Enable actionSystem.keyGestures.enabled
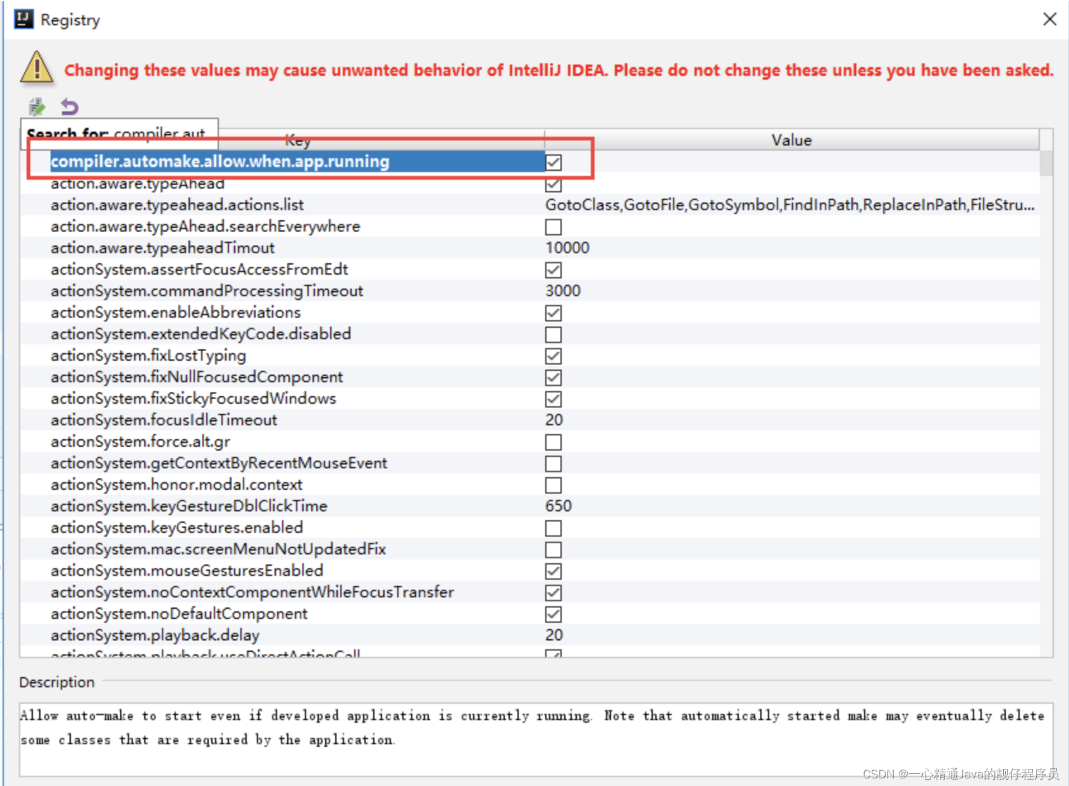This screenshot has height=786, width=1069. [553, 528]
